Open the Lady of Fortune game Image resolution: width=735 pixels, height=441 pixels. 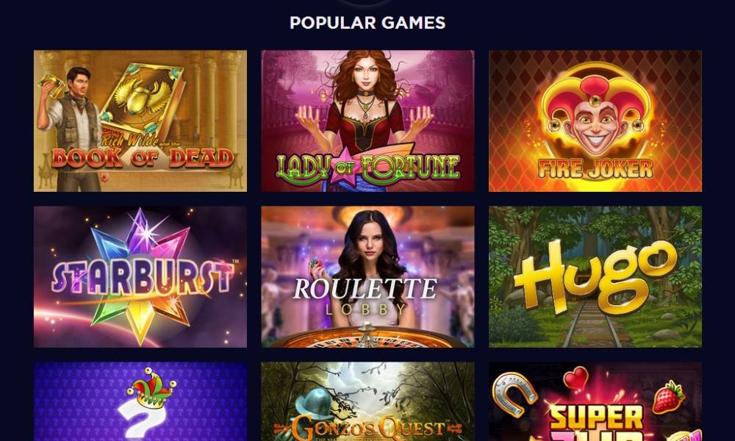coord(367,121)
